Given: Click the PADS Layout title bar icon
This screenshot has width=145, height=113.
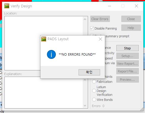Looking at the screenshot, I should [x=44, y=39].
